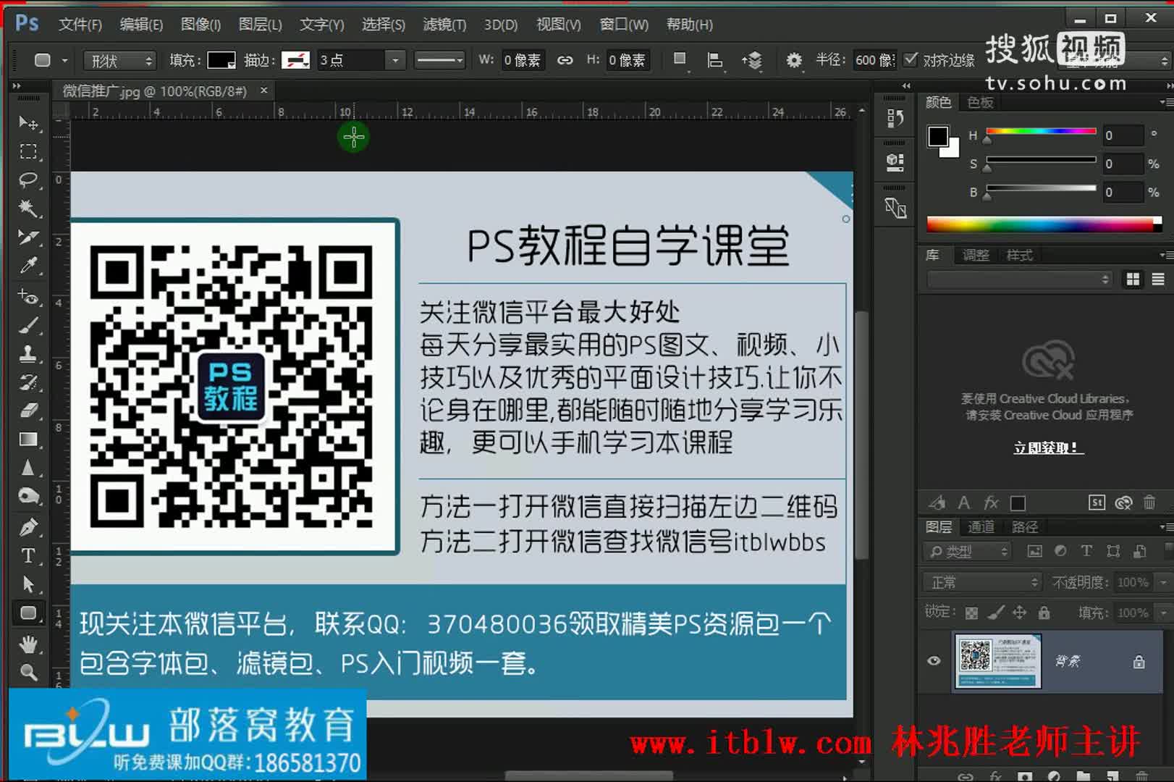This screenshot has width=1174, height=782.
Task: Toggle lock position icon
Action: [1019, 613]
